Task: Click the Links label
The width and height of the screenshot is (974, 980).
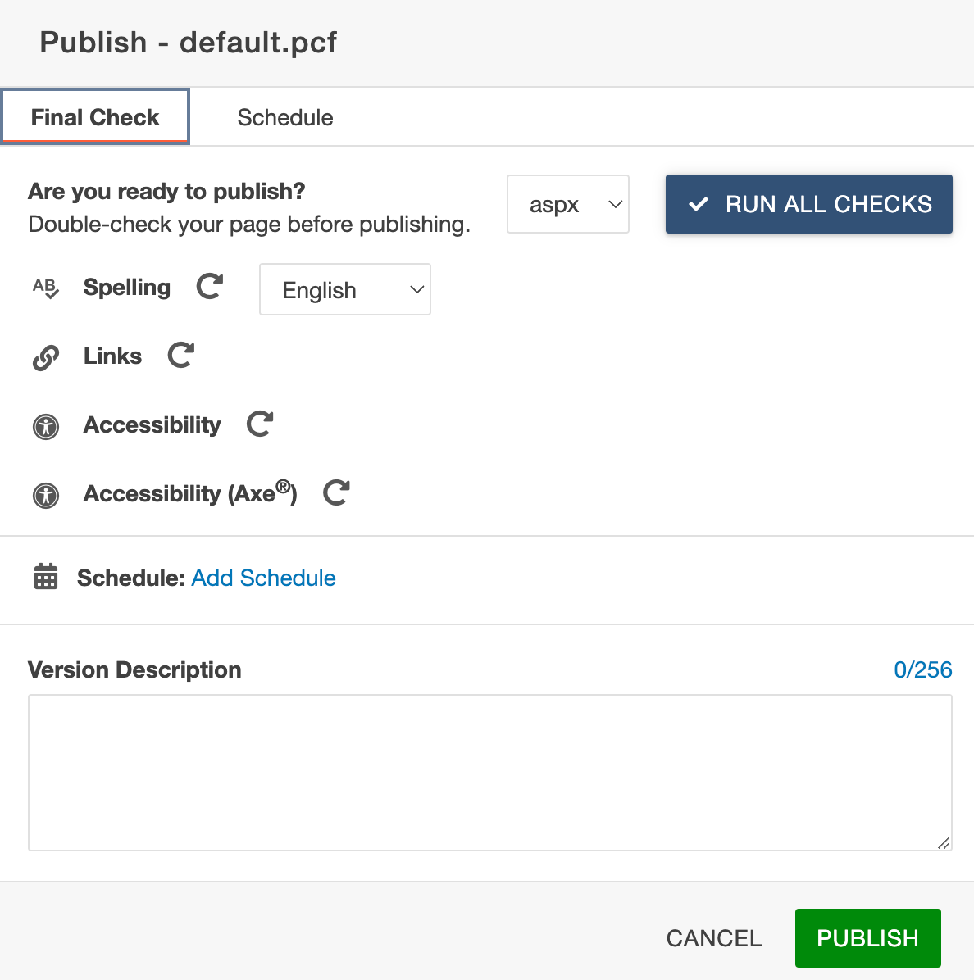Action: (x=112, y=356)
